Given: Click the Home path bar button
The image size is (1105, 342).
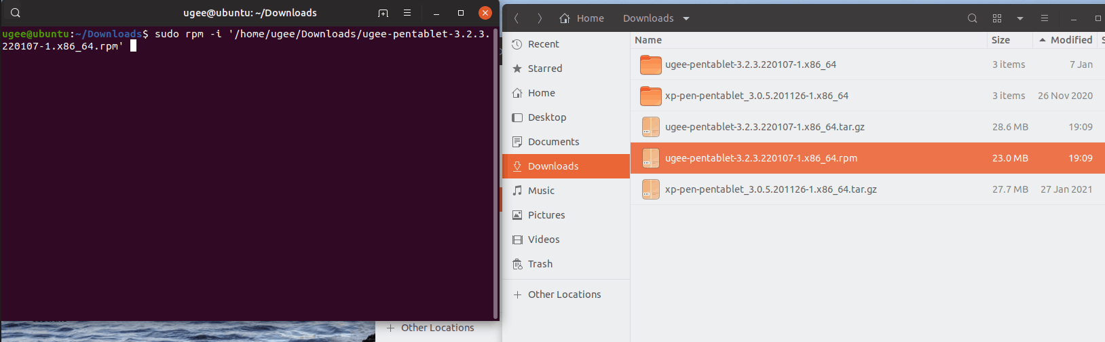Looking at the screenshot, I should [x=582, y=18].
